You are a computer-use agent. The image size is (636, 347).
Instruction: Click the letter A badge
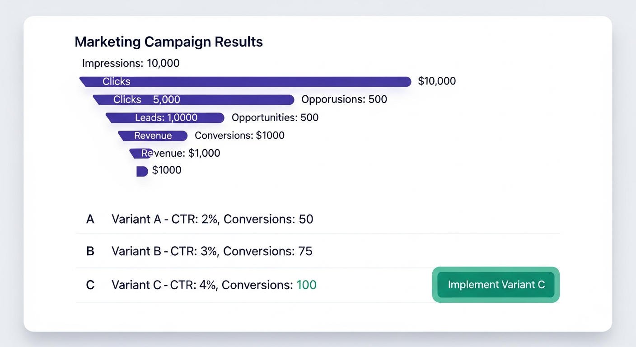[x=90, y=219]
